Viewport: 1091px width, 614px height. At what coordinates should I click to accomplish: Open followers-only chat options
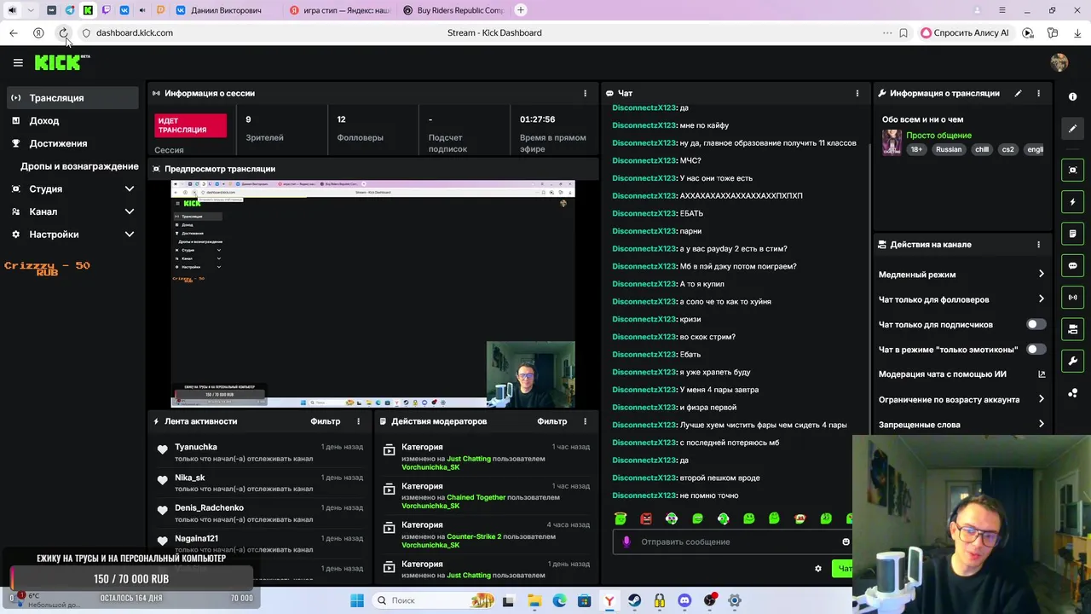(x=961, y=299)
